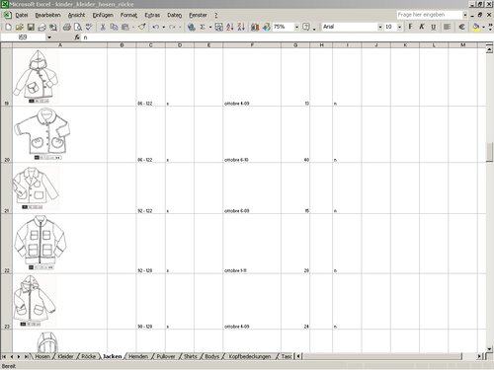Launch the Chart Wizard icon
The height and width of the screenshot is (370, 494).
pos(255,27)
